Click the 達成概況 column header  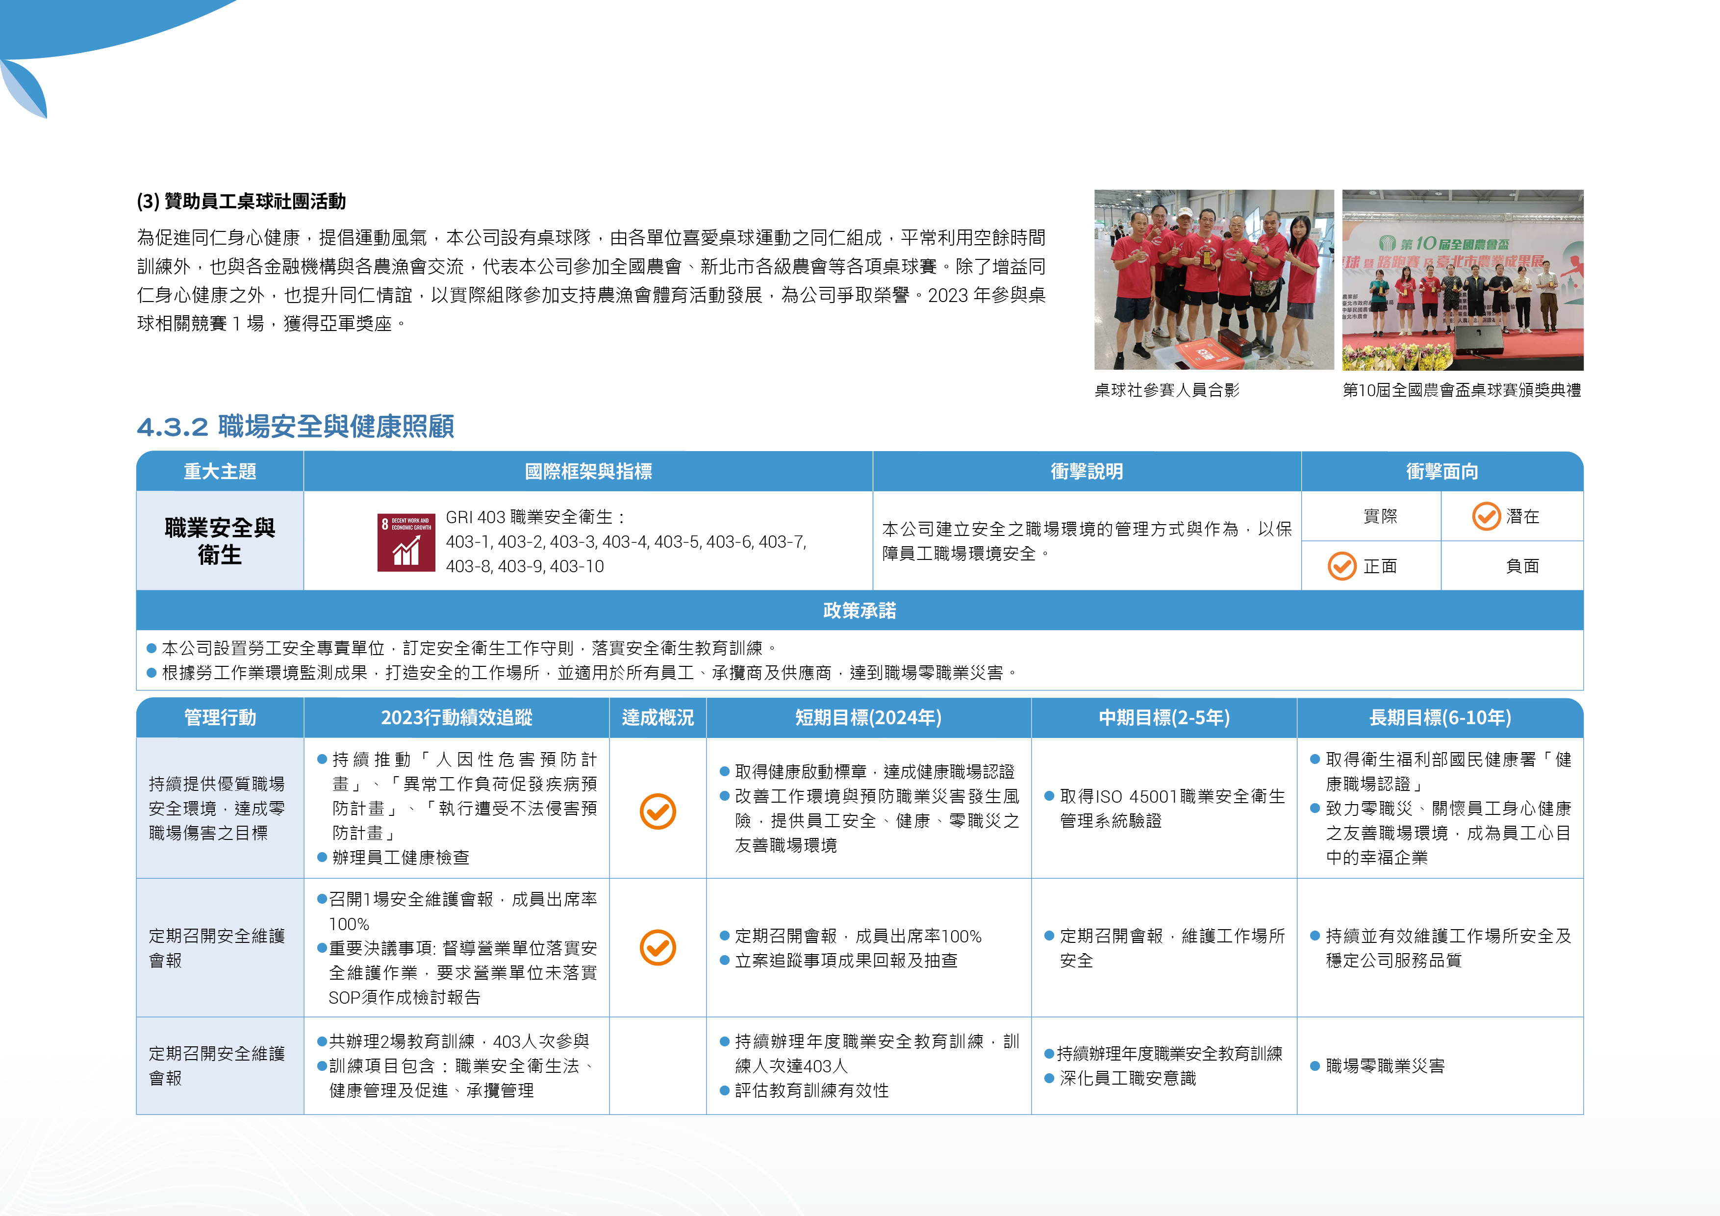[x=658, y=718]
